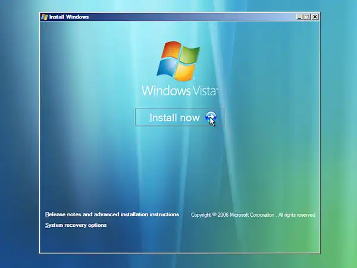Close the Install Windows dialog

pyautogui.click(x=315, y=17)
